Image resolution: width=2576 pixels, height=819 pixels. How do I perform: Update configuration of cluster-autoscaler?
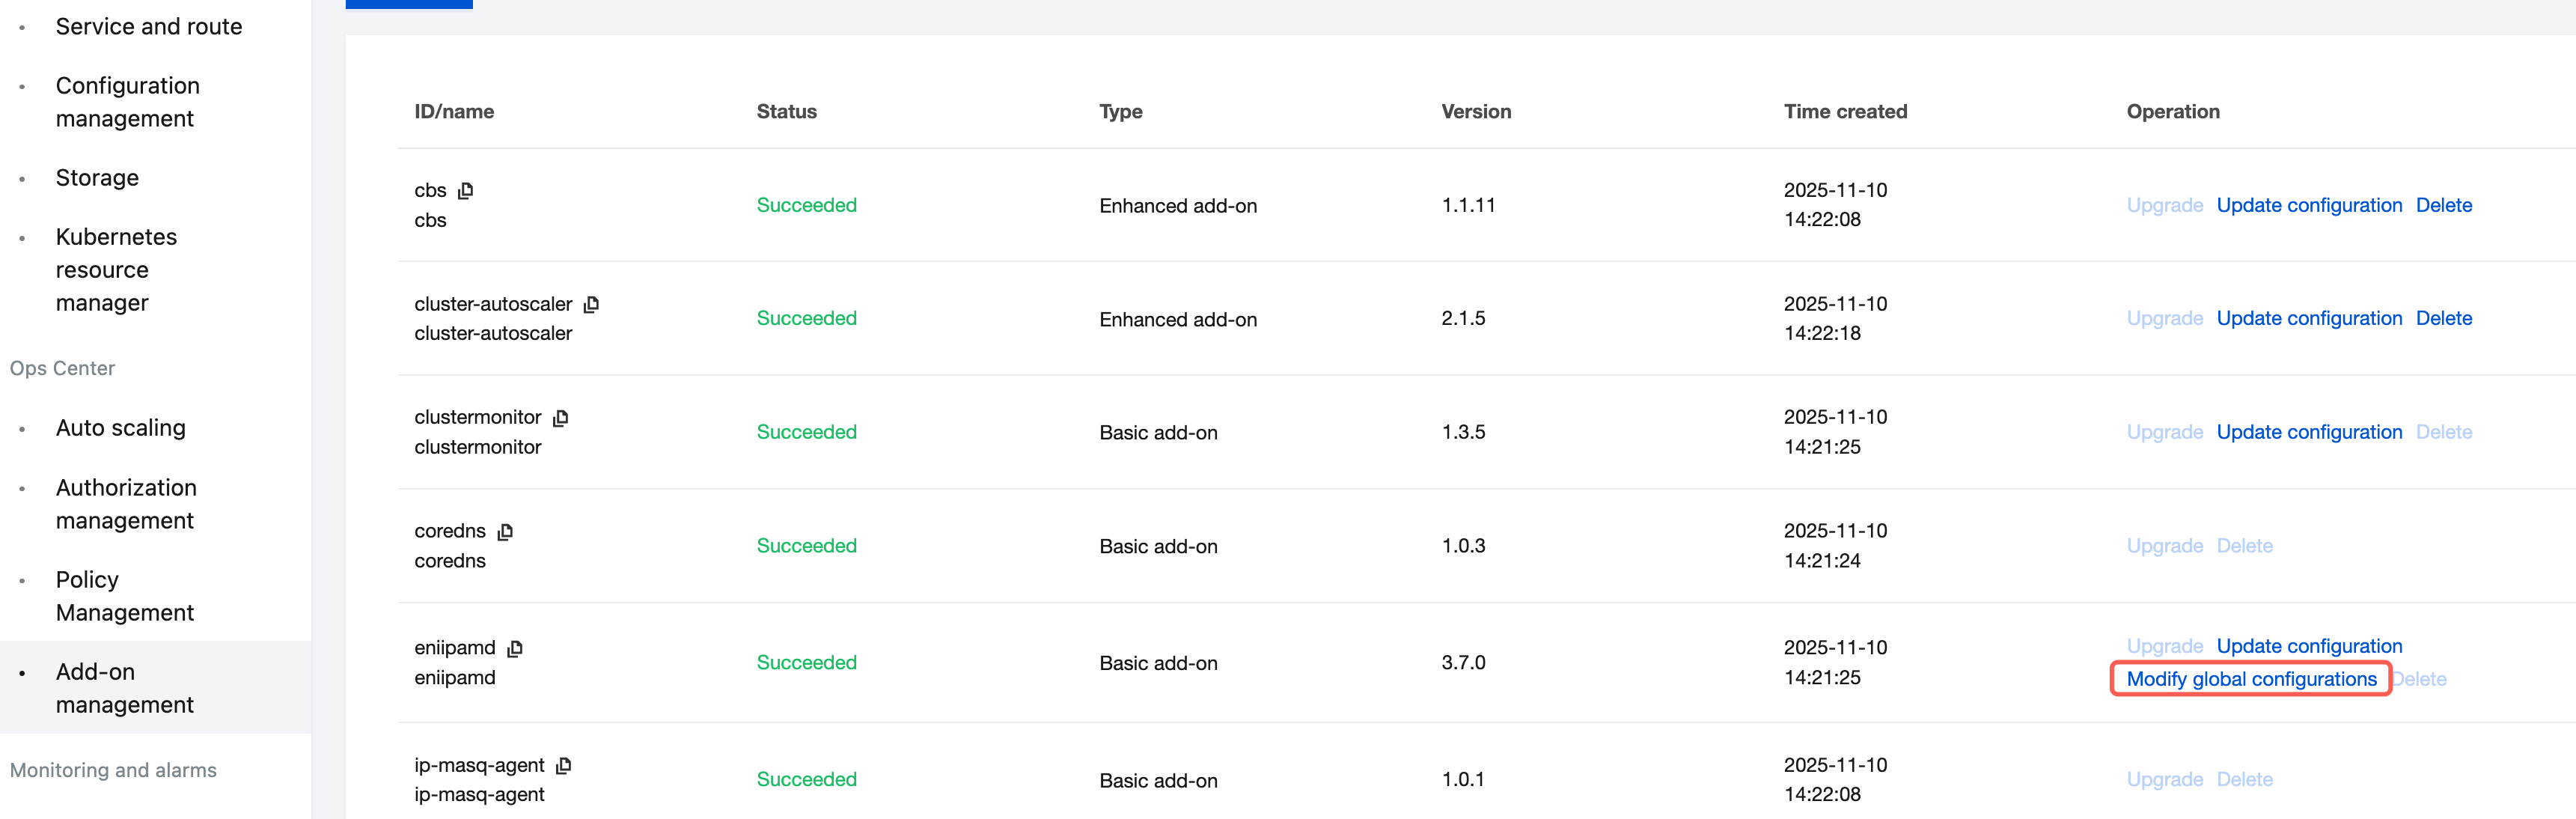click(x=2308, y=318)
